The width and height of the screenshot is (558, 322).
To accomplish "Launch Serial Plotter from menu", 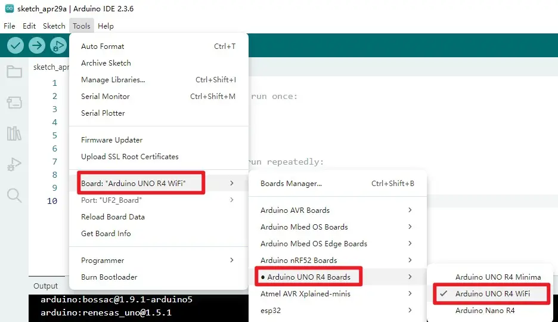I will [159, 113].
